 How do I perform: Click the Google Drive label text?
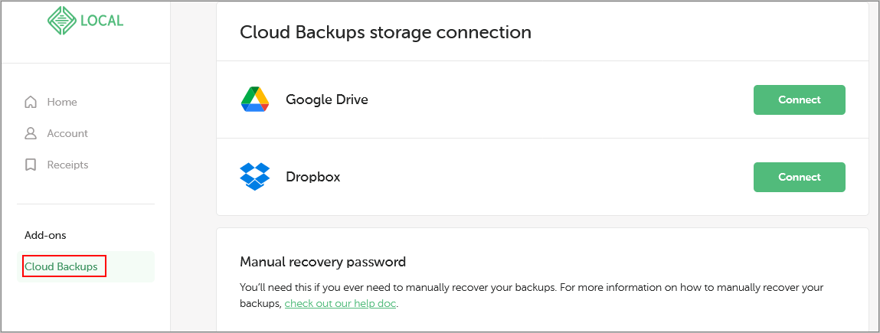pyautogui.click(x=327, y=100)
